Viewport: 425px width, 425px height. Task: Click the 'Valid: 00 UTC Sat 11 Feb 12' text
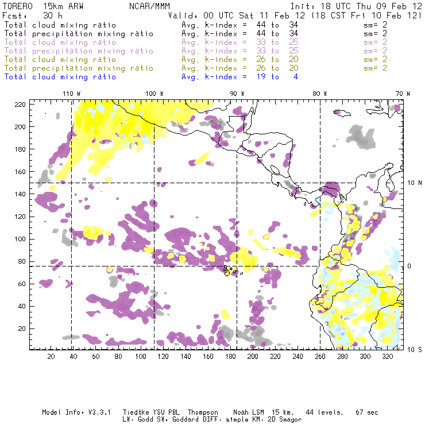click(237, 16)
